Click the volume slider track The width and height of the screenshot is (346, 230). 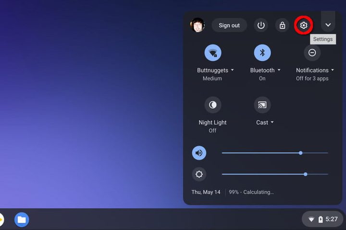pyautogui.click(x=275, y=153)
